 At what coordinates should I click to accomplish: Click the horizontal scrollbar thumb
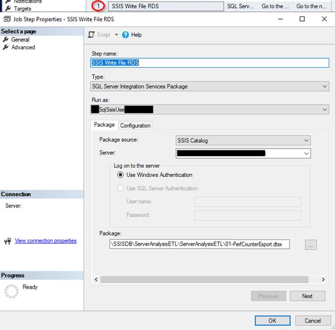coord(204,280)
